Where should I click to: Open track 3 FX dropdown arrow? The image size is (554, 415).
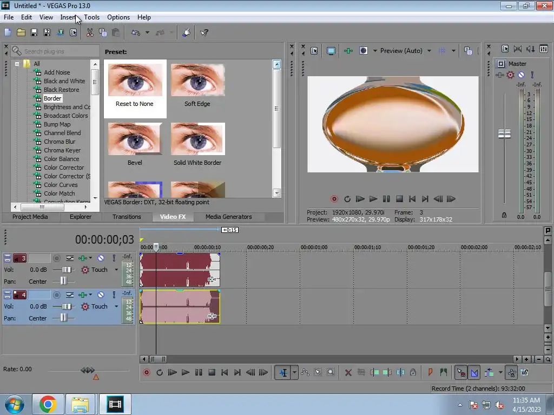(90, 258)
